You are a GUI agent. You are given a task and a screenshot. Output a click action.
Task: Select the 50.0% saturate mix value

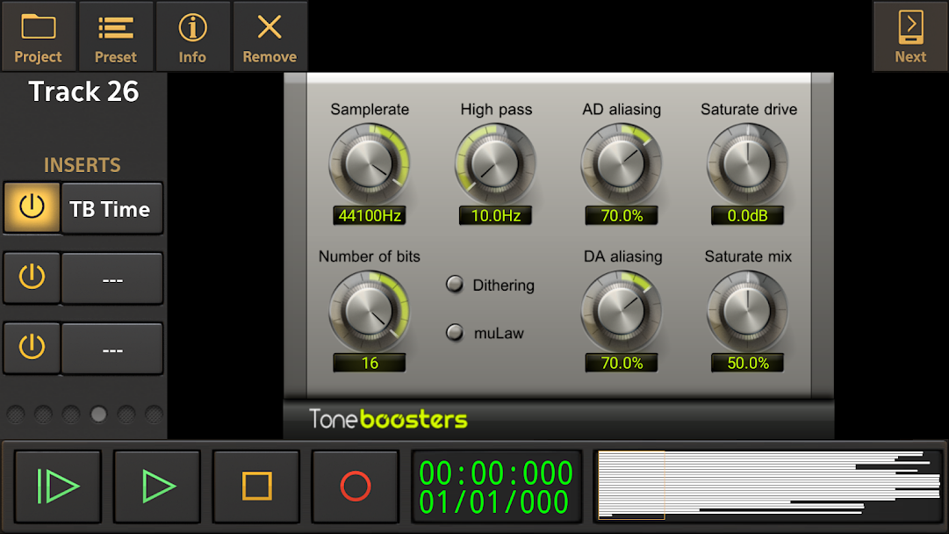(x=747, y=363)
